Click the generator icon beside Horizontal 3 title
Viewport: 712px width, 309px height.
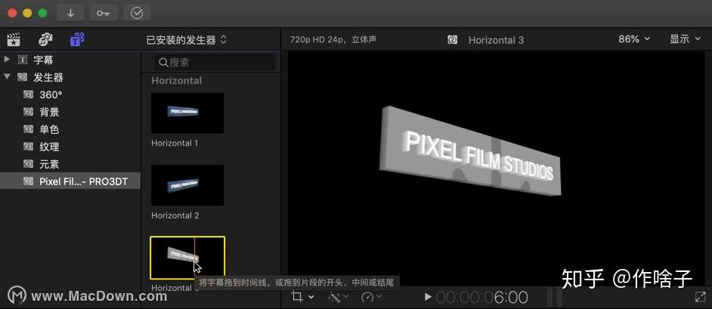[x=452, y=40]
